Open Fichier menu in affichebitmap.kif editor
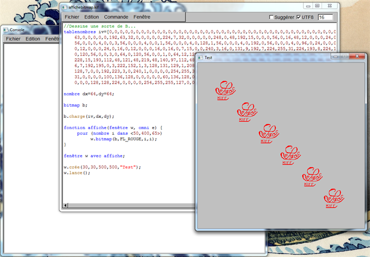Screen dimensions: 370x257 [x=72, y=17]
